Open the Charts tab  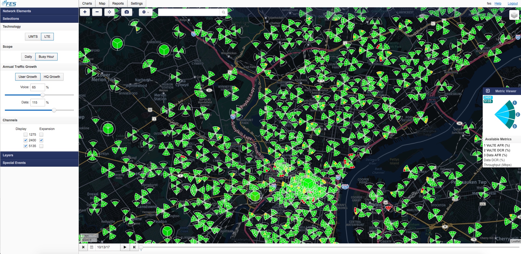pyautogui.click(x=87, y=4)
